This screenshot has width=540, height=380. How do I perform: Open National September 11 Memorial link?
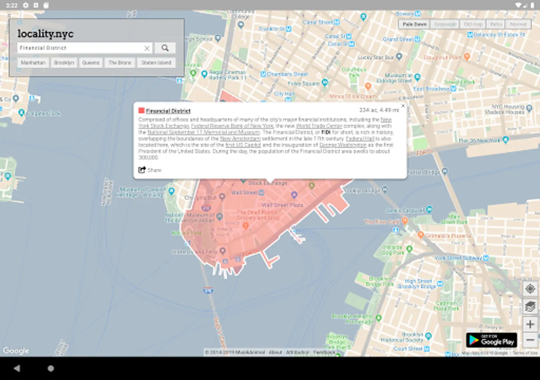point(204,132)
